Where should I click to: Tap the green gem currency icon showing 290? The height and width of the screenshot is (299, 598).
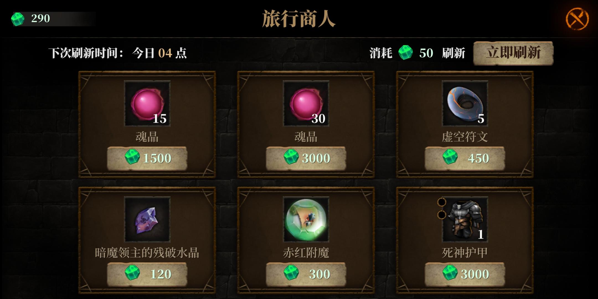(x=17, y=19)
